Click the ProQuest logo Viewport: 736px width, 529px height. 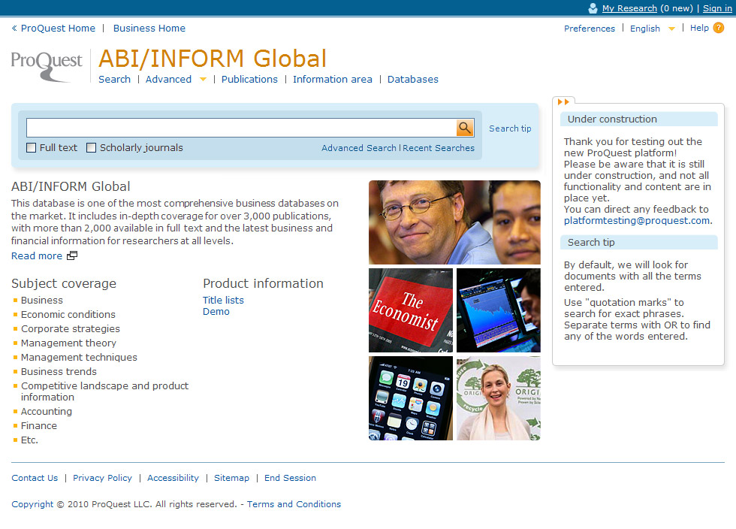point(46,66)
